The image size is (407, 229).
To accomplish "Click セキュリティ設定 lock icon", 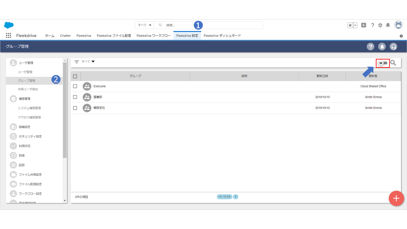I will coord(13,136).
